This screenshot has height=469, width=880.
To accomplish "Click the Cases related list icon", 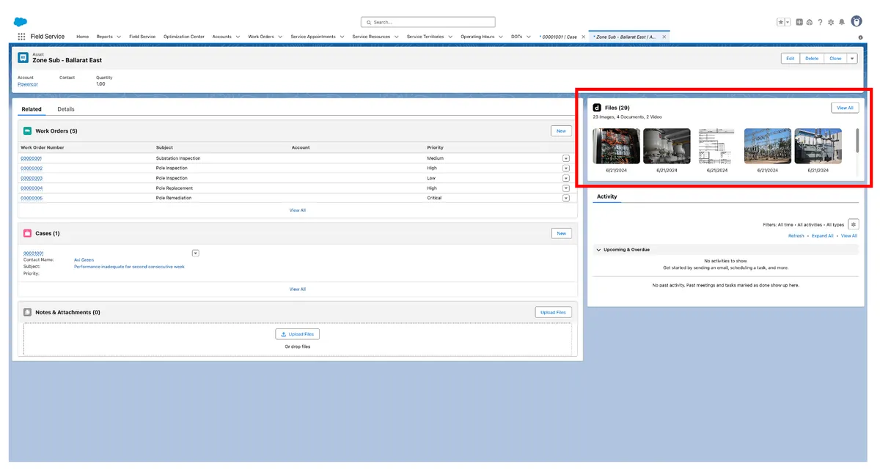I will click(x=27, y=233).
